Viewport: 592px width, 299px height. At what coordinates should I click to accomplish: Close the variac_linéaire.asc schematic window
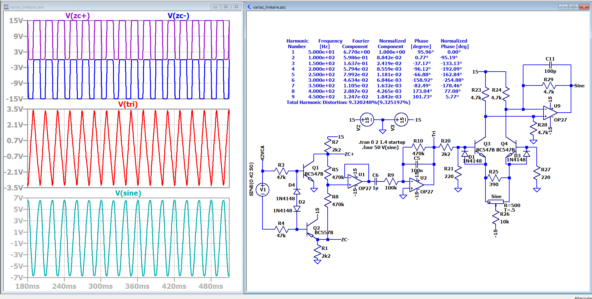click(584, 6)
